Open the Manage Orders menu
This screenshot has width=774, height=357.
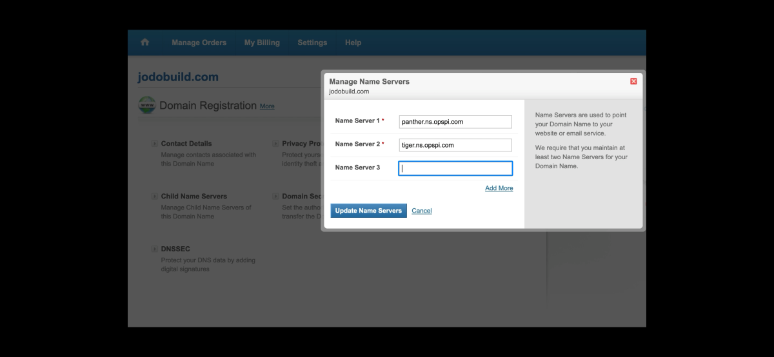[x=199, y=43]
